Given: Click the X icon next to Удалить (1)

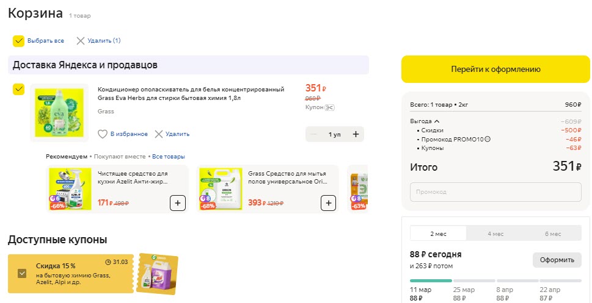Looking at the screenshot, I should tap(81, 41).
